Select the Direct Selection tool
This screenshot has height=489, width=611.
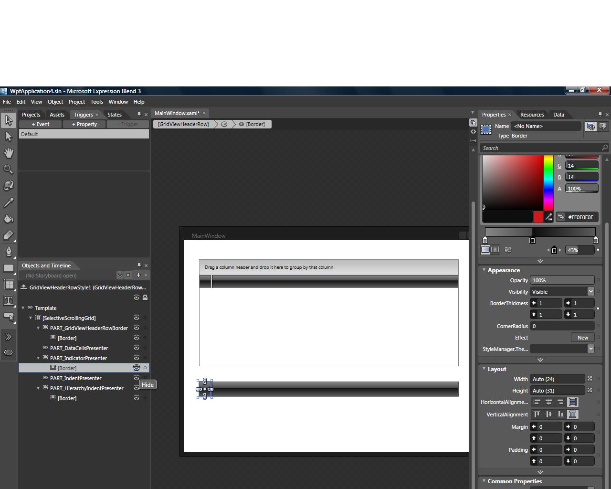[x=9, y=137]
